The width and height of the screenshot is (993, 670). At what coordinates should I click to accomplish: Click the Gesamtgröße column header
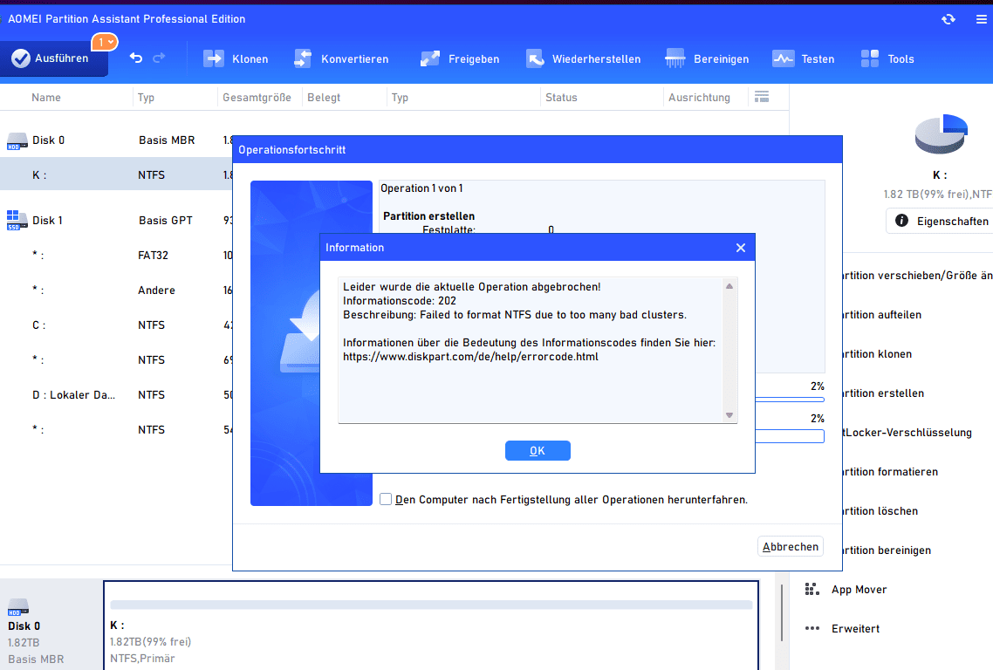pos(257,98)
